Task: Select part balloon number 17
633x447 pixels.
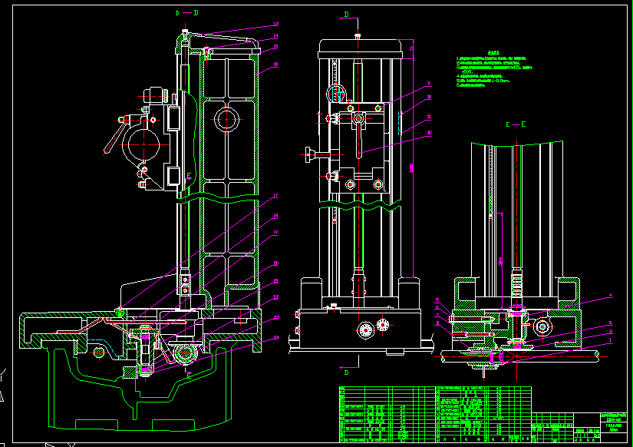Action: (276, 196)
